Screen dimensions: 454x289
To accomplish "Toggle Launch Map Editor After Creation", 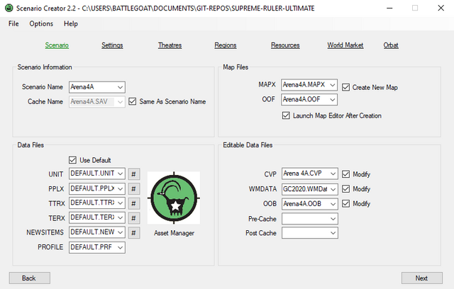I will tap(286, 115).
